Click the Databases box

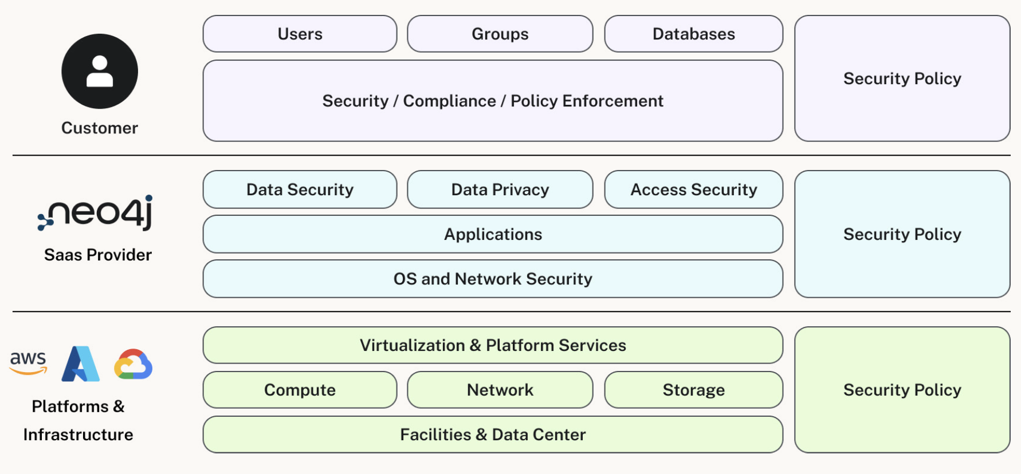pyautogui.click(x=693, y=34)
